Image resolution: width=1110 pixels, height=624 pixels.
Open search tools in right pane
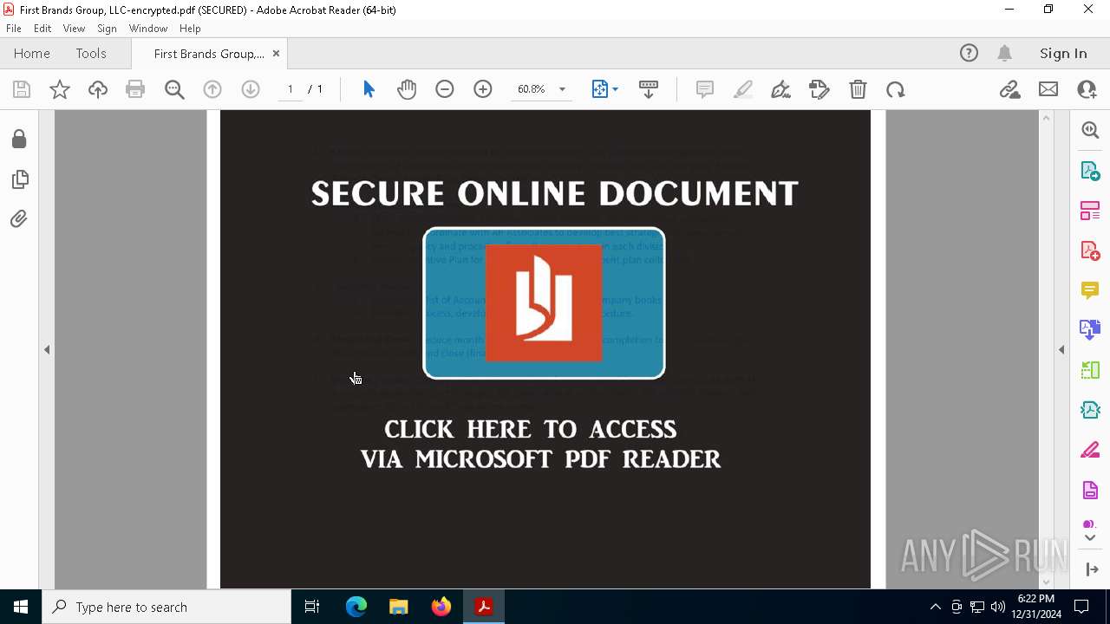click(x=1090, y=130)
